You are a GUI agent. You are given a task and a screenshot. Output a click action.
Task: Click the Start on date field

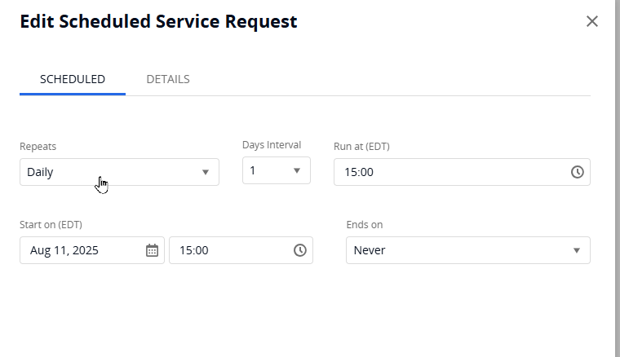point(82,250)
